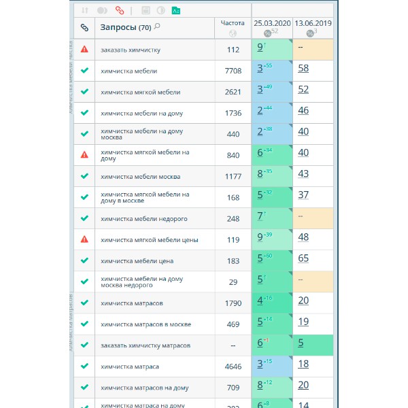Click the red unlink chain icon in toolbar
The image size is (408, 408).
[120, 10]
